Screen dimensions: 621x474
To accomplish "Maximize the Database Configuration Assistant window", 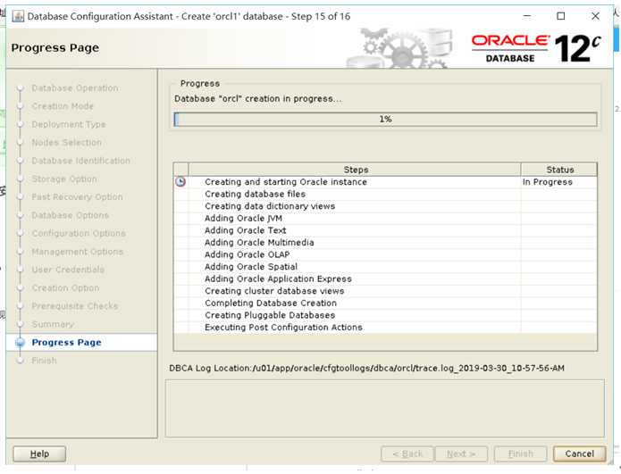I will 561,16.
